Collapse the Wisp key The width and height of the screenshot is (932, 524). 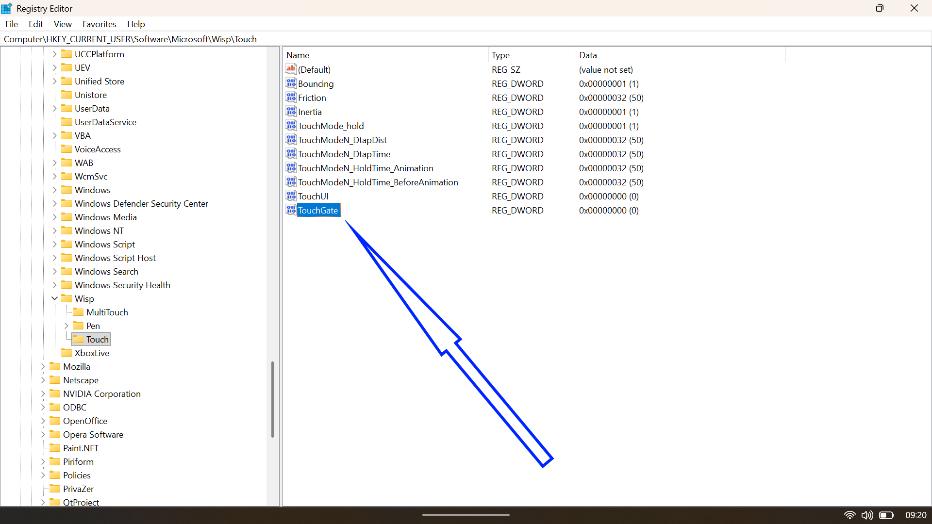point(54,298)
